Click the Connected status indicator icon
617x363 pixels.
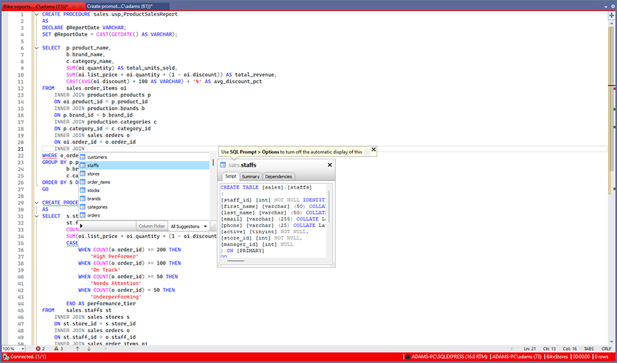[x=5, y=357]
